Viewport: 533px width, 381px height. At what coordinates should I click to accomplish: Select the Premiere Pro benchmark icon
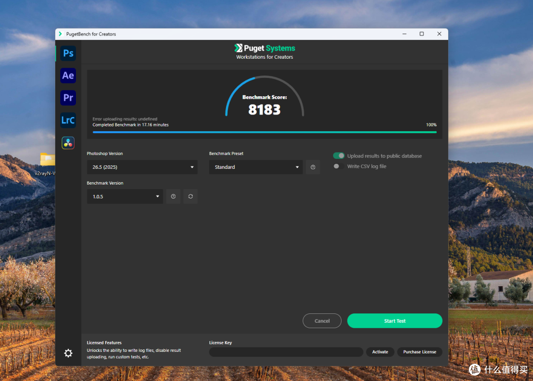point(68,98)
